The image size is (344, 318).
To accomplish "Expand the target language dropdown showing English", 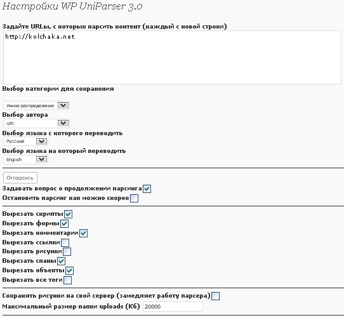I will (x=25, y=159).
